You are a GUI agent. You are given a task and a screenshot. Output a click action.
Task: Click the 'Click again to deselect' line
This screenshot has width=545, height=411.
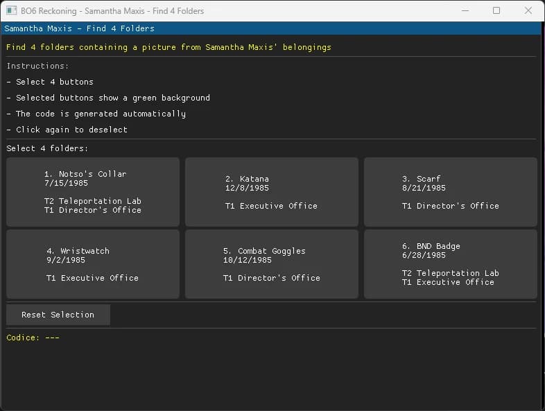(67, 130)
